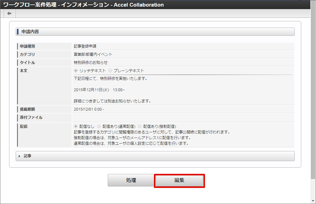316x204 pixels.
Task: Click the 申請内容 section header
Action: tap(30, 31)
